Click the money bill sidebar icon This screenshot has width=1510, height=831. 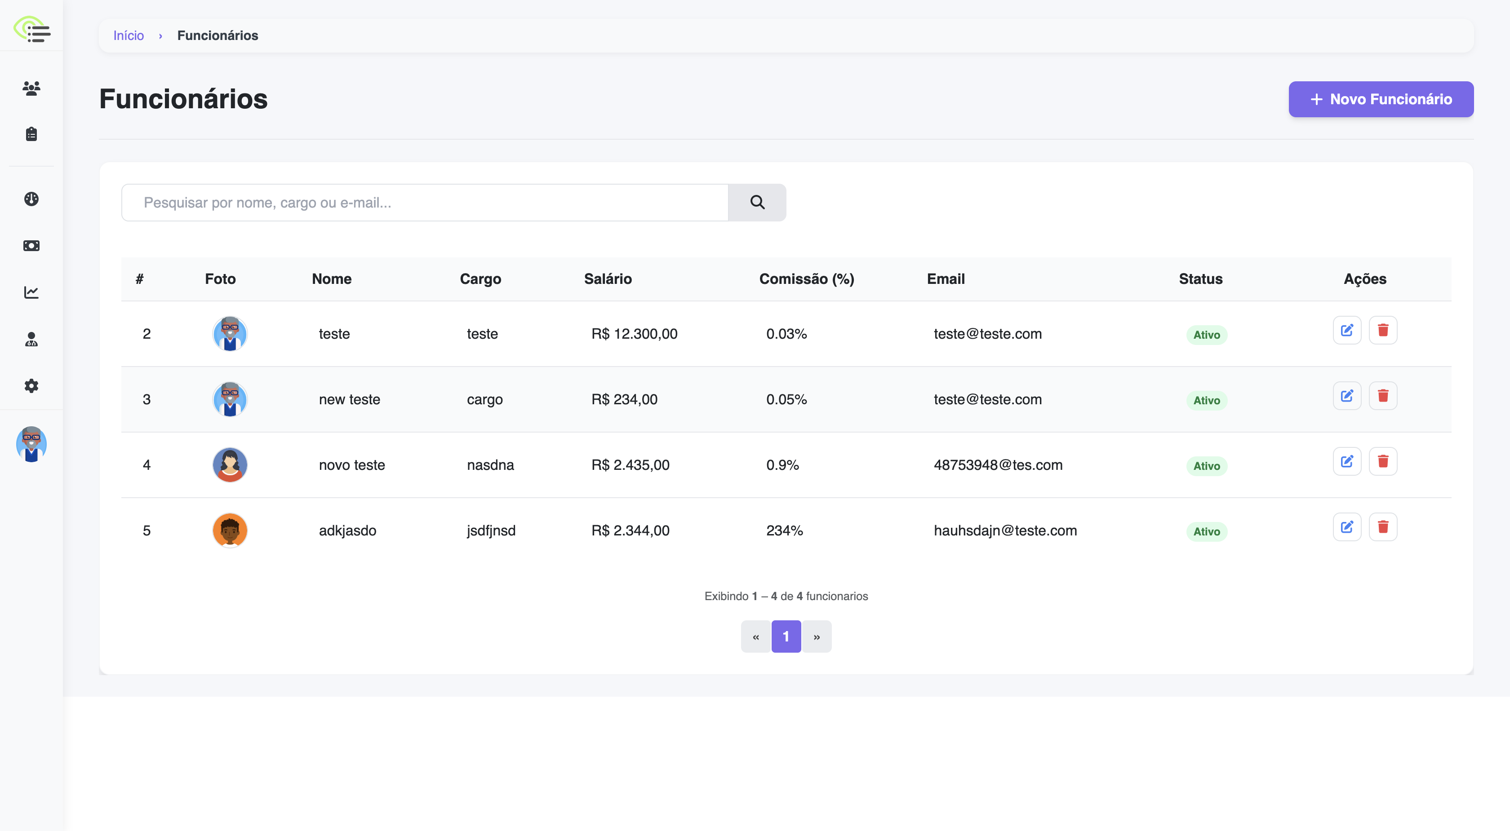[x=31, y=246]
